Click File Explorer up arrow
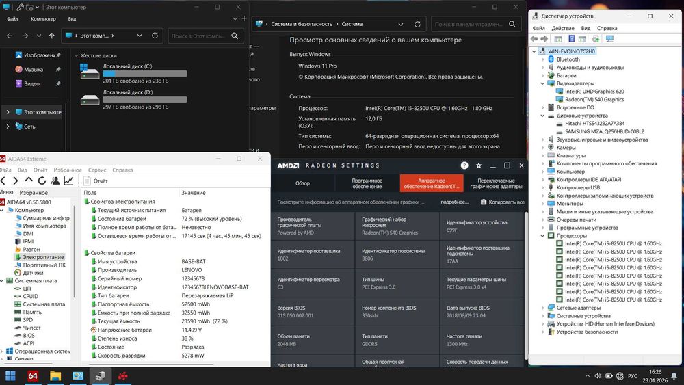This screenshot has width=684, height=385. [52, 36]
